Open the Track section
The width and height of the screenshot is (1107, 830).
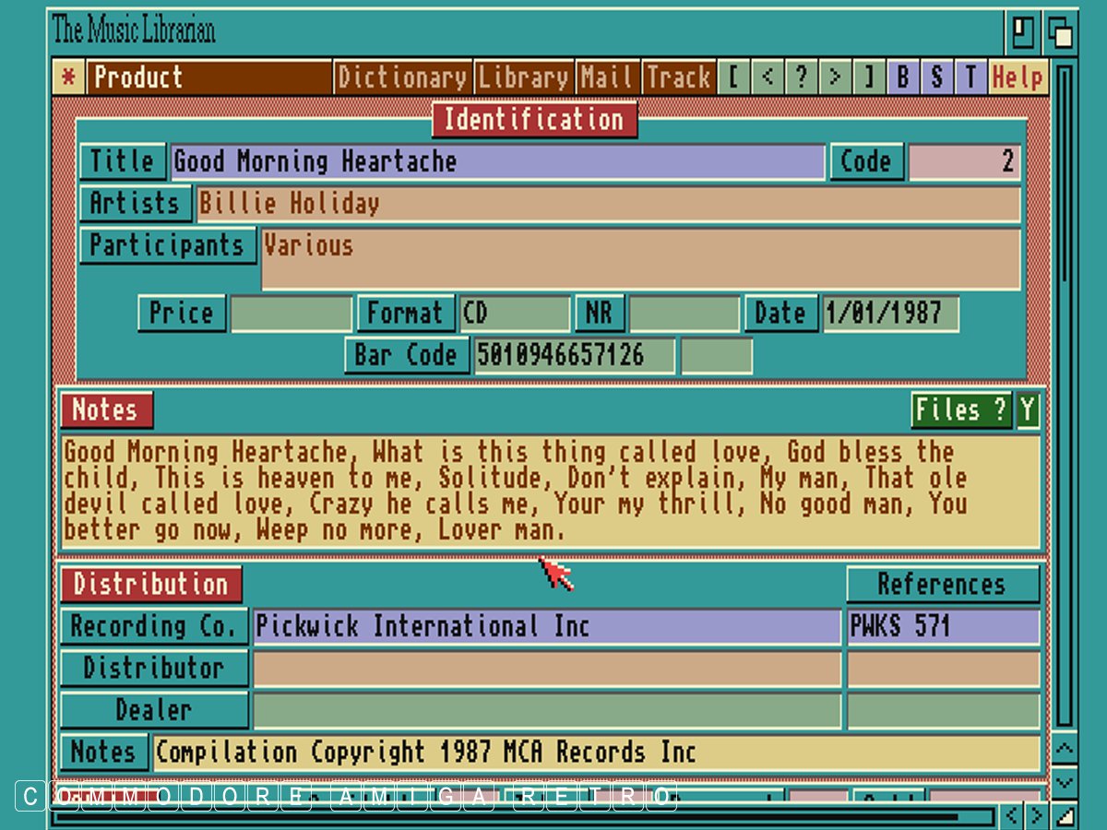tap(678, 78)
